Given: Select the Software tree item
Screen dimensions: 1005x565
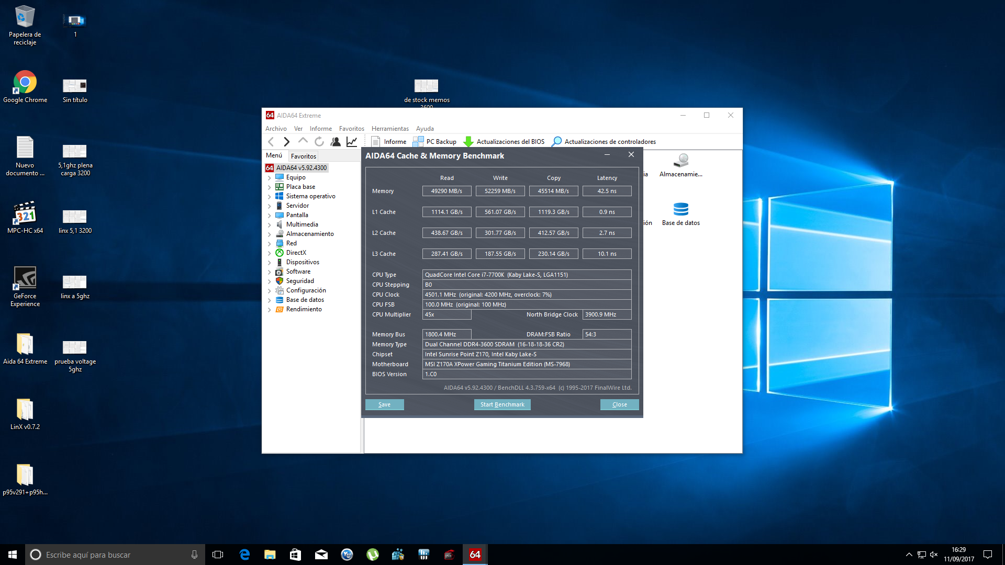Looking at the screenshot, I should [298, 272].
